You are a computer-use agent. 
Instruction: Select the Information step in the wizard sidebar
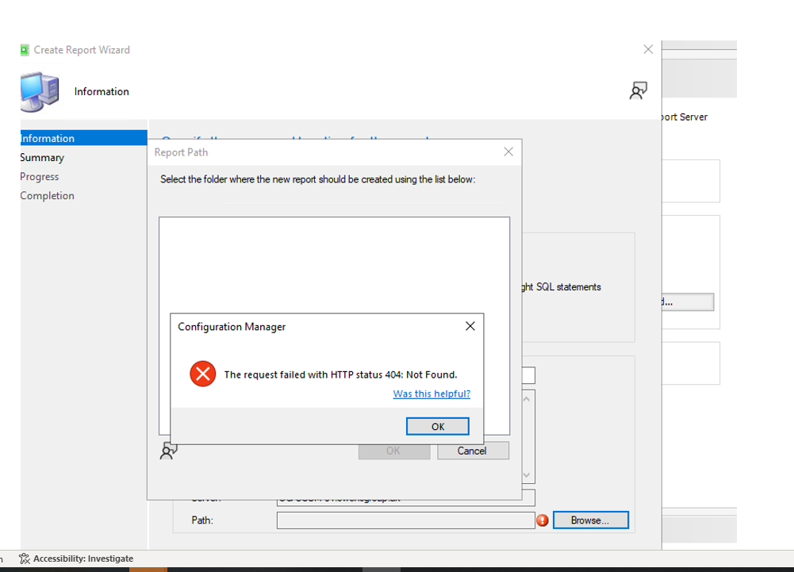[83, 138]
